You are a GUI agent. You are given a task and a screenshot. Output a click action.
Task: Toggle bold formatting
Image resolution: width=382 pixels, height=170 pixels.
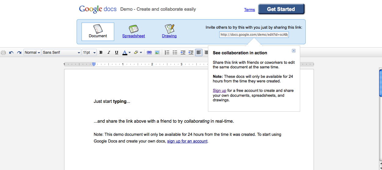(101, 52)
